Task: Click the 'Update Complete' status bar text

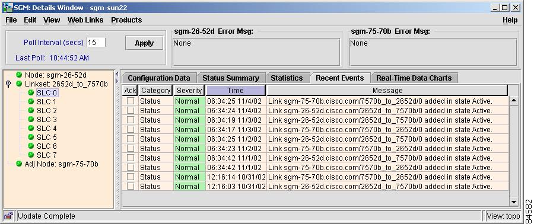Action: 46,216
